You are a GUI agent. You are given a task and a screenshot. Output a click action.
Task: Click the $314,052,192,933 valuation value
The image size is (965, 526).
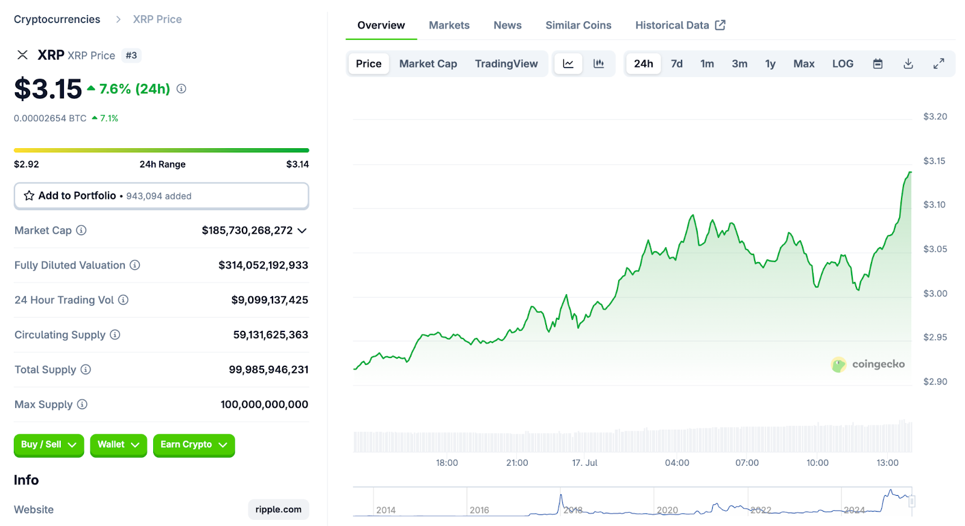264,265
